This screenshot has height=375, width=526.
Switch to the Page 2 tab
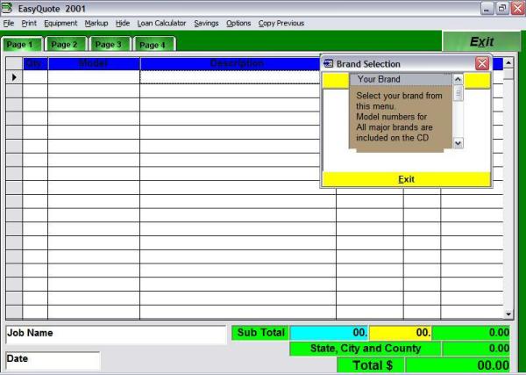tap(65, 45)
